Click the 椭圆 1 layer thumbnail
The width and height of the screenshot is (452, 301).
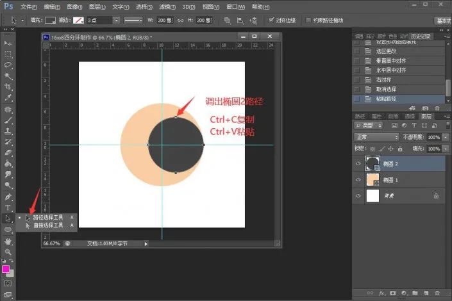(372, 180)
